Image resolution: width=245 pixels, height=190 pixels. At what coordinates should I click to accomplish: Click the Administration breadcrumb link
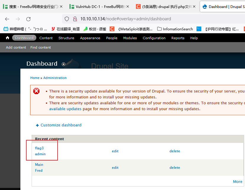click(55, 78)
